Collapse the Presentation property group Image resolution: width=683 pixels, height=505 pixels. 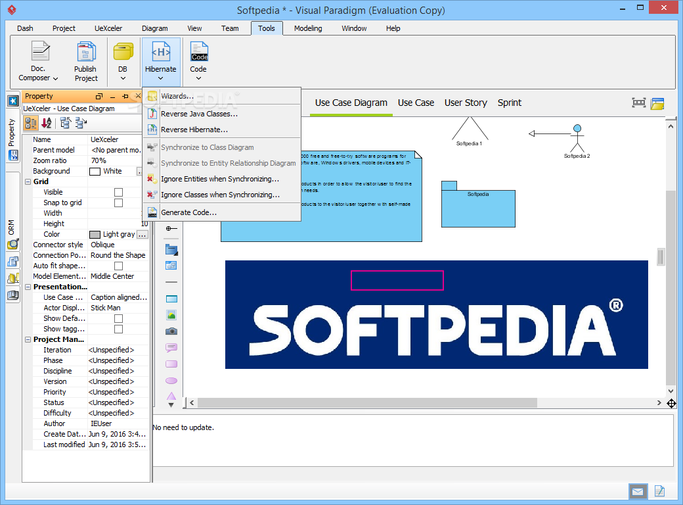point(28,287)
